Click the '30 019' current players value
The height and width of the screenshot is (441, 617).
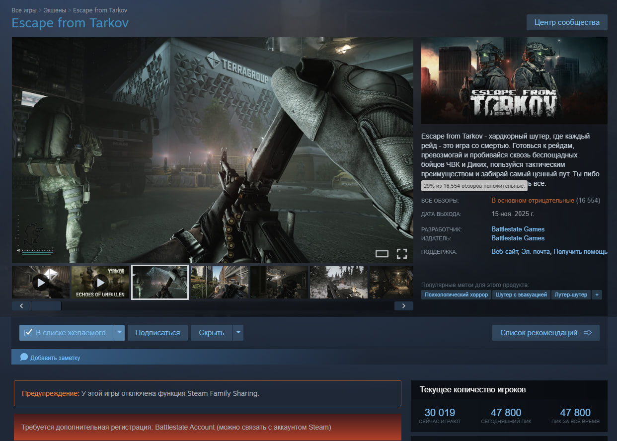coord(440,413)
